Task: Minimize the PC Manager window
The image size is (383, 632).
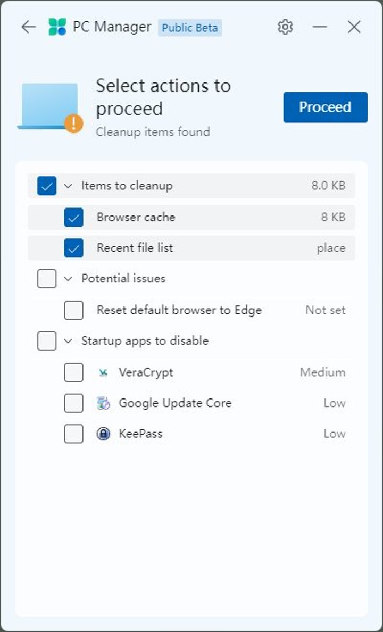Action: click(x=320, y=27)
